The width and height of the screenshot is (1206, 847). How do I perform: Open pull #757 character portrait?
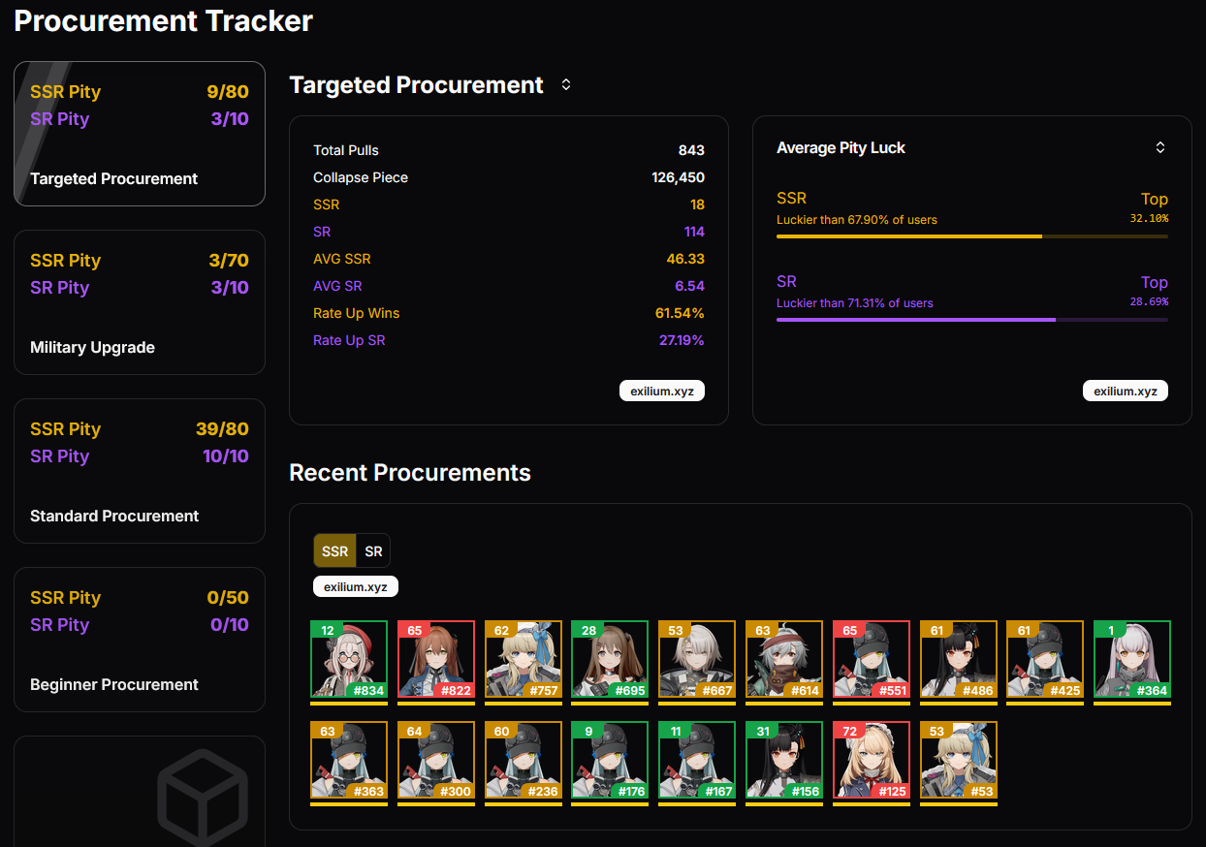[x=524, y=659]
